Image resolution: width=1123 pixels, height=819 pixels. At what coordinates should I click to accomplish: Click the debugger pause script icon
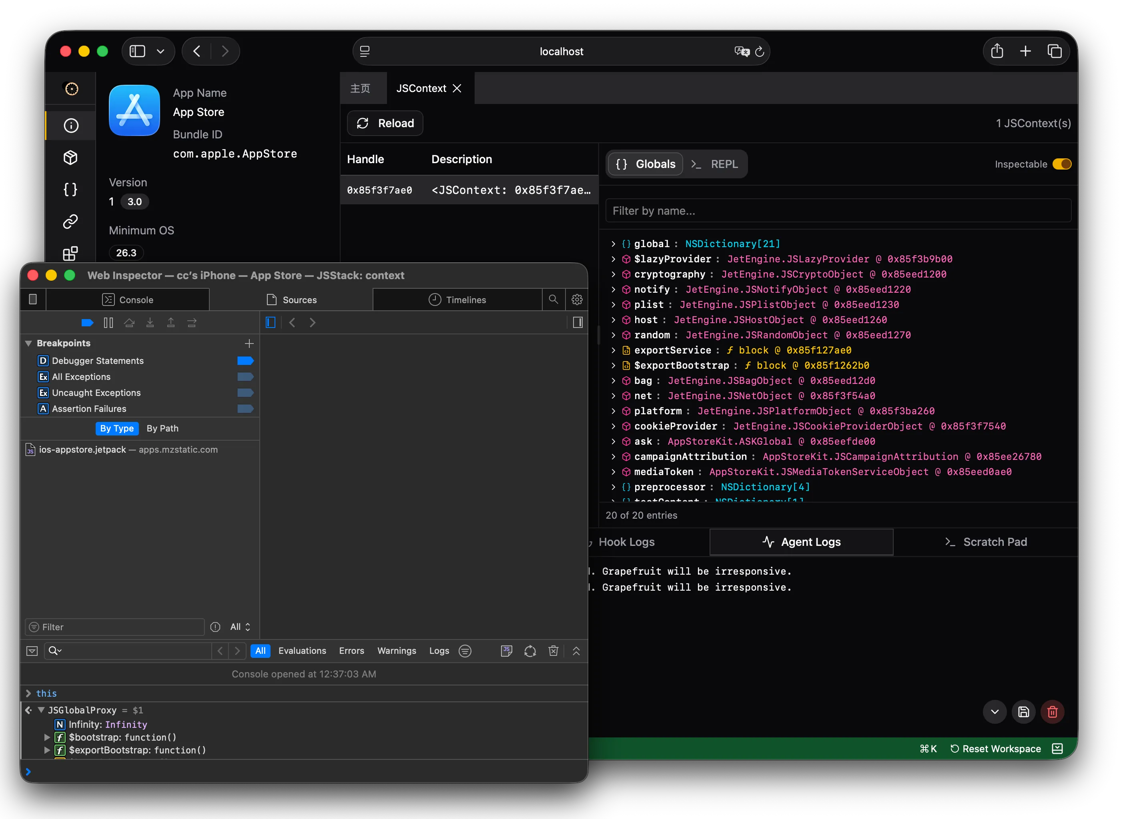(108, 323)
